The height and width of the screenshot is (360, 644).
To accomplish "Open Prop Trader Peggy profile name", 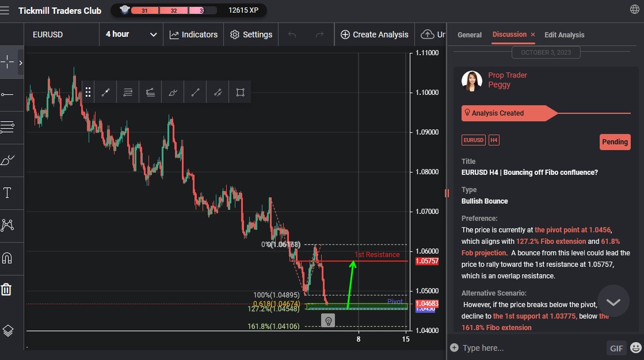I will coord(507,80).
